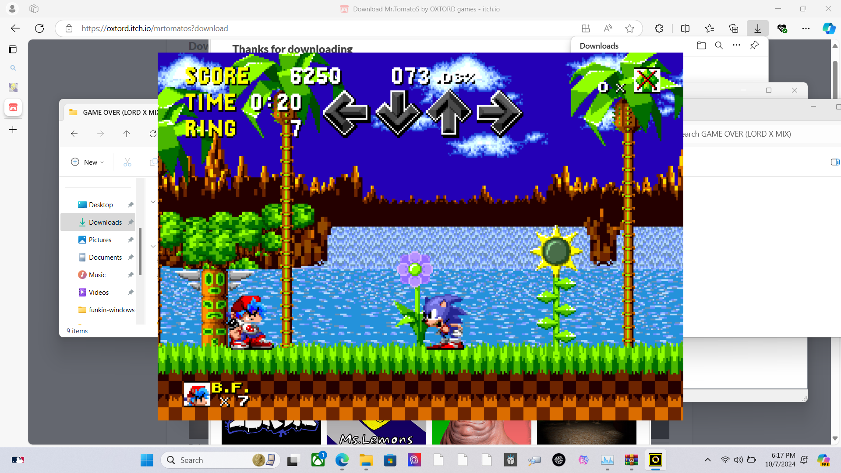Viewport: 841px width, 473px height.
Task: Toggle the vertical tabs pane icon
Action: (13, 49)
